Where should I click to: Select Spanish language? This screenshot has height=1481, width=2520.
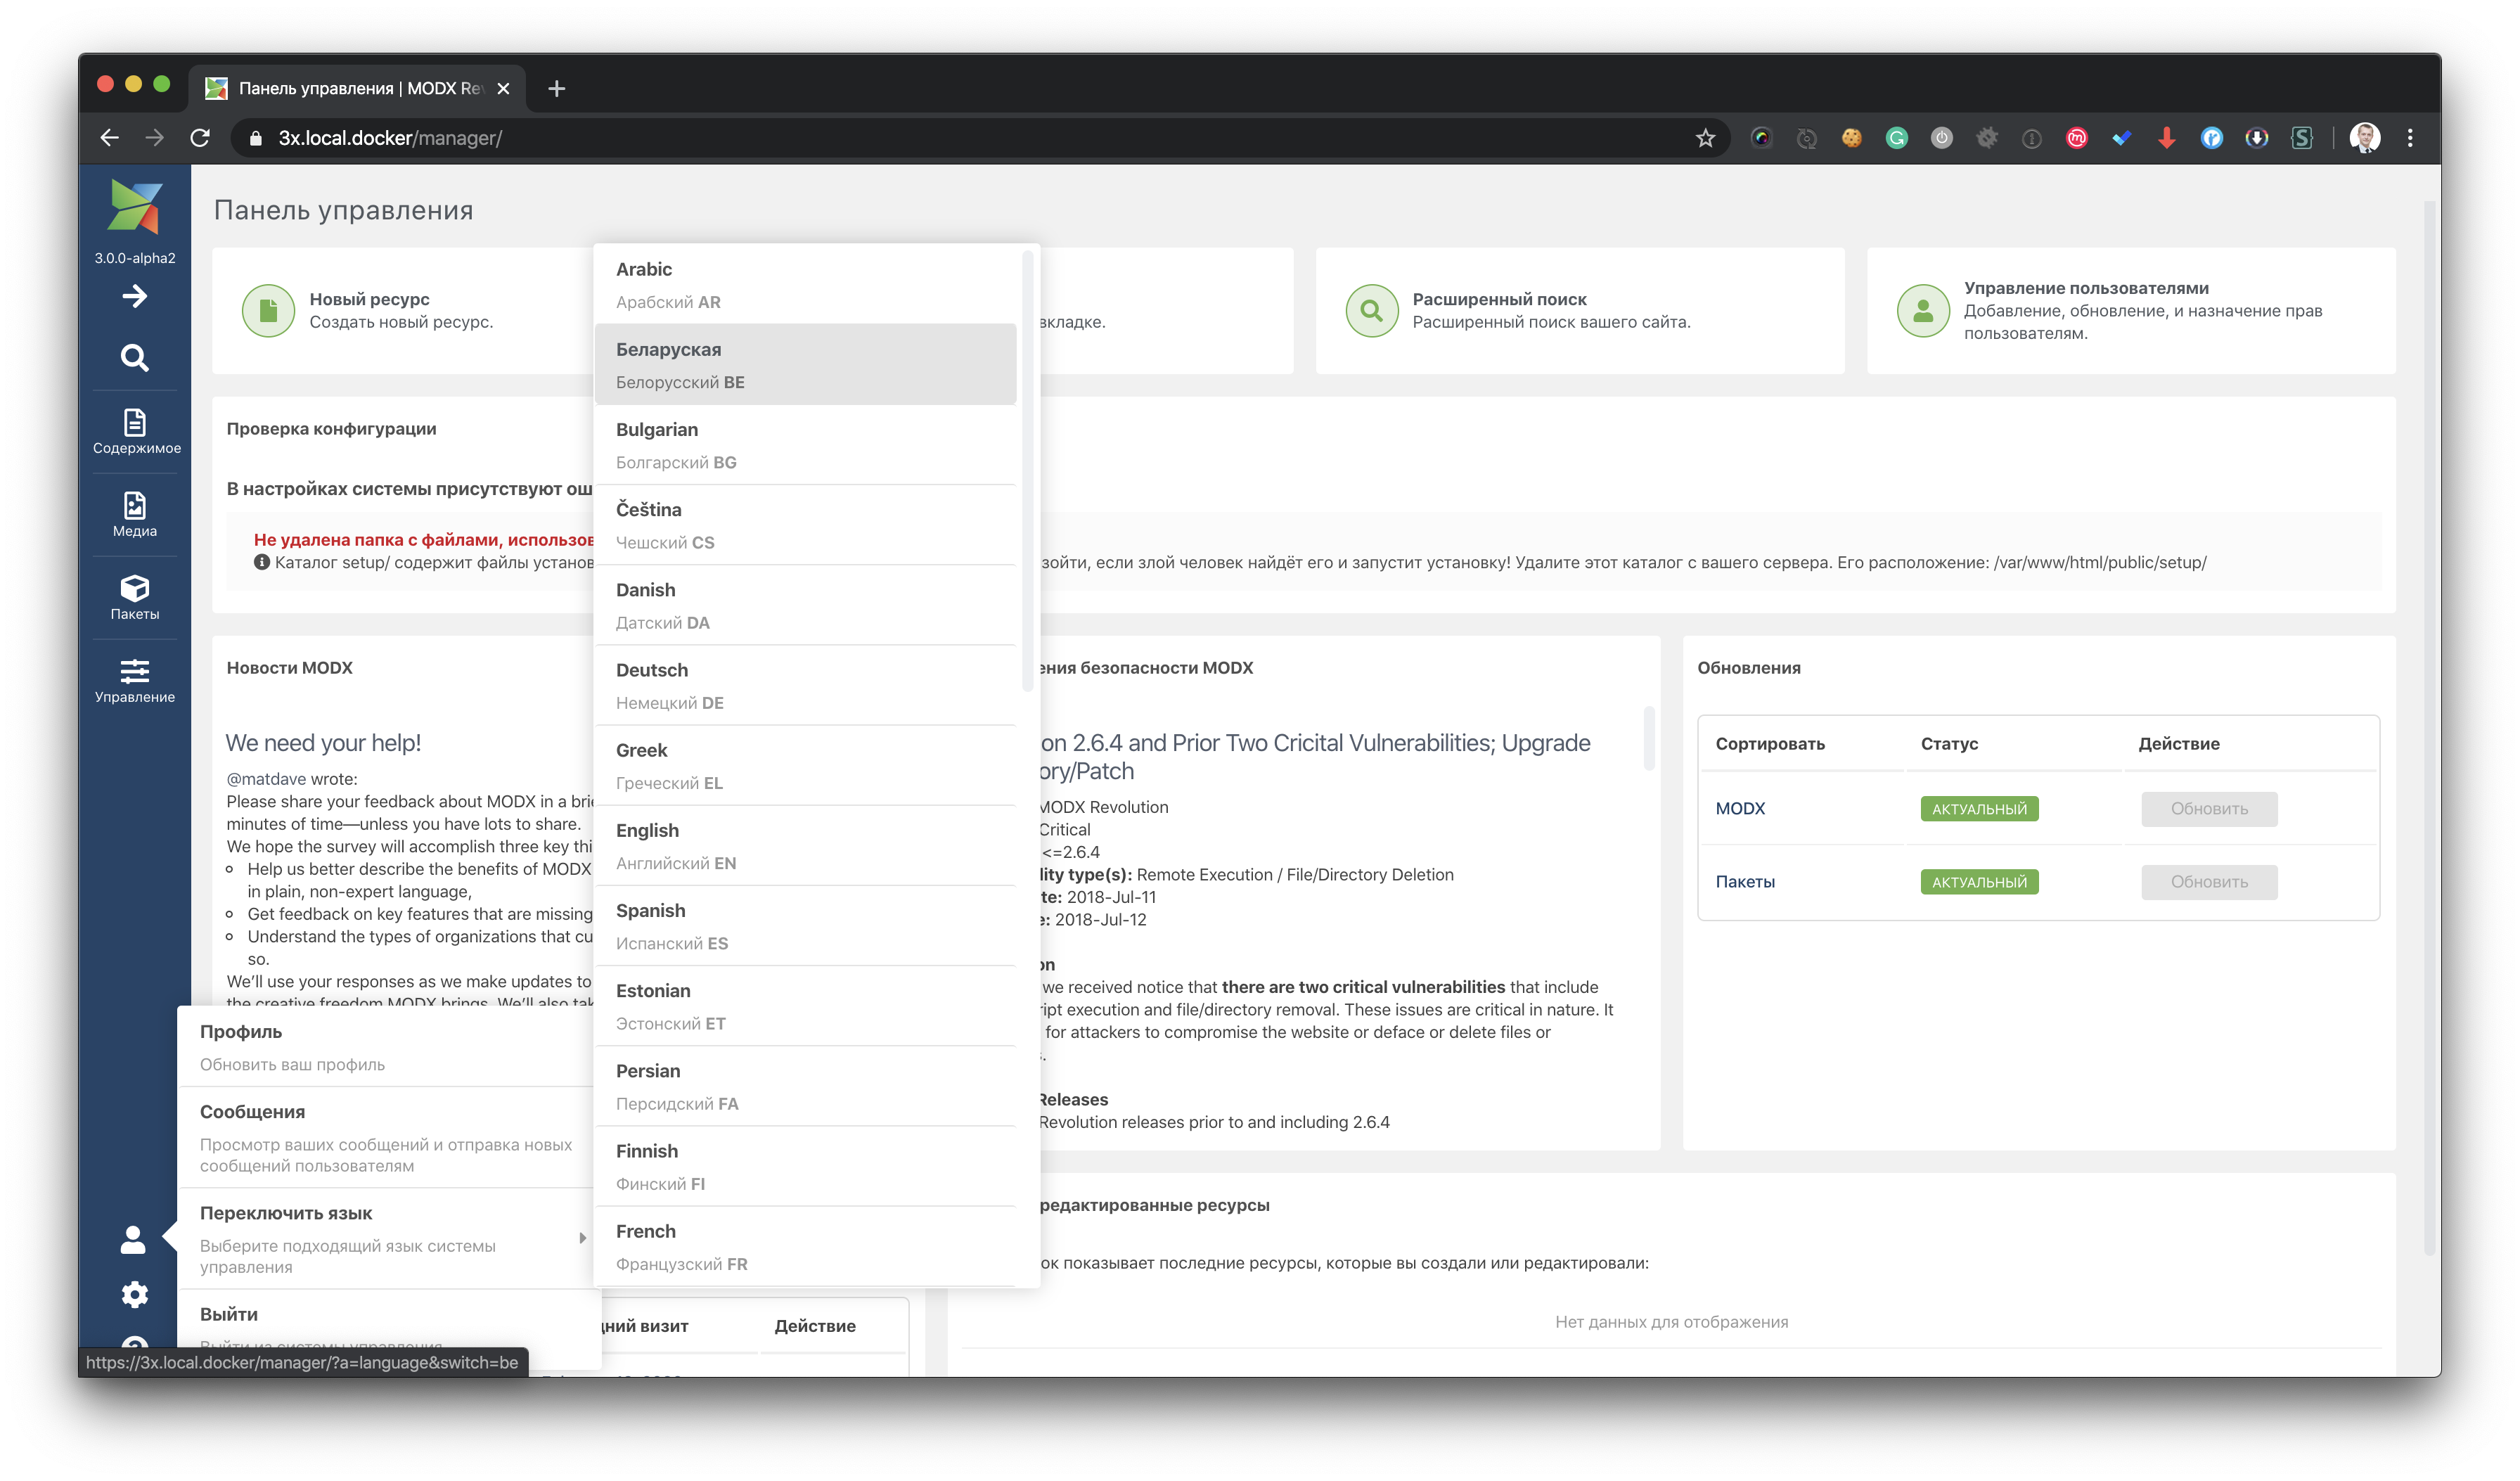806,925
